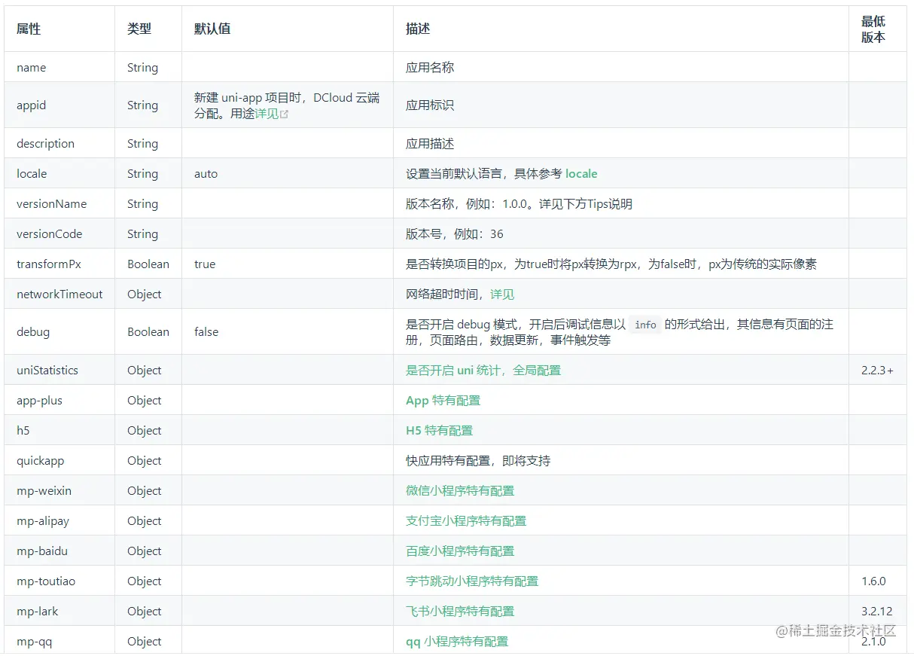Select the mp-qq property cell

[59, 640]
